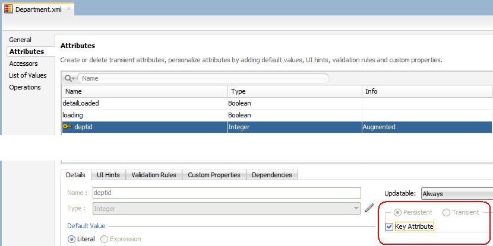Select the Attributes section
Image resolution: width=493 pixels, height=246 pixels.
(x=27, y=52)
